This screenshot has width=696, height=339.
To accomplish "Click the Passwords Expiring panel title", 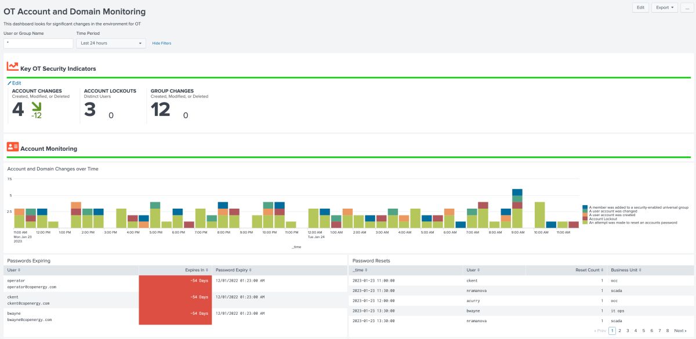I will pos(28,261).
